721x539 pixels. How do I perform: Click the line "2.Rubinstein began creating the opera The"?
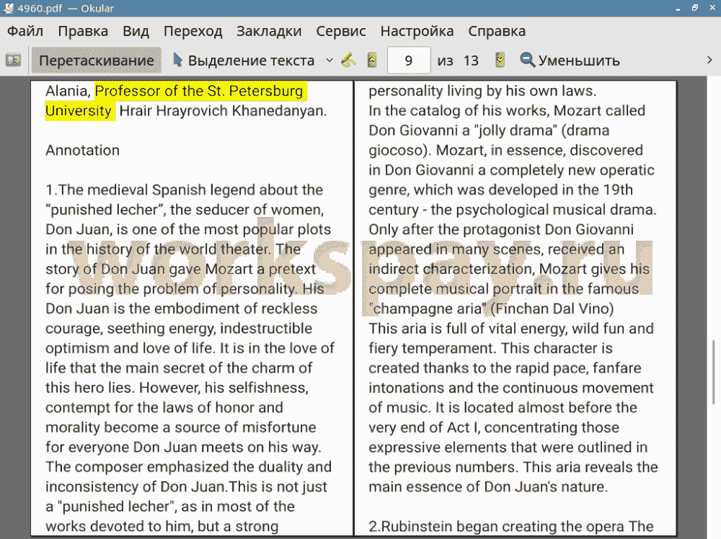pos(511,526)
